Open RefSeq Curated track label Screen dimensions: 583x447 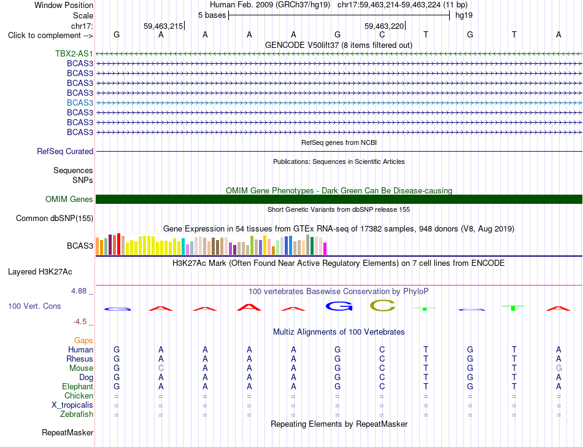[65, 152]
